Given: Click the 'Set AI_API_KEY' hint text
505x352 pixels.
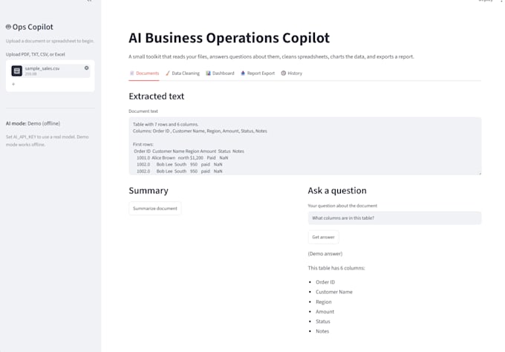Looking at the screenshot, I should 47,141.
